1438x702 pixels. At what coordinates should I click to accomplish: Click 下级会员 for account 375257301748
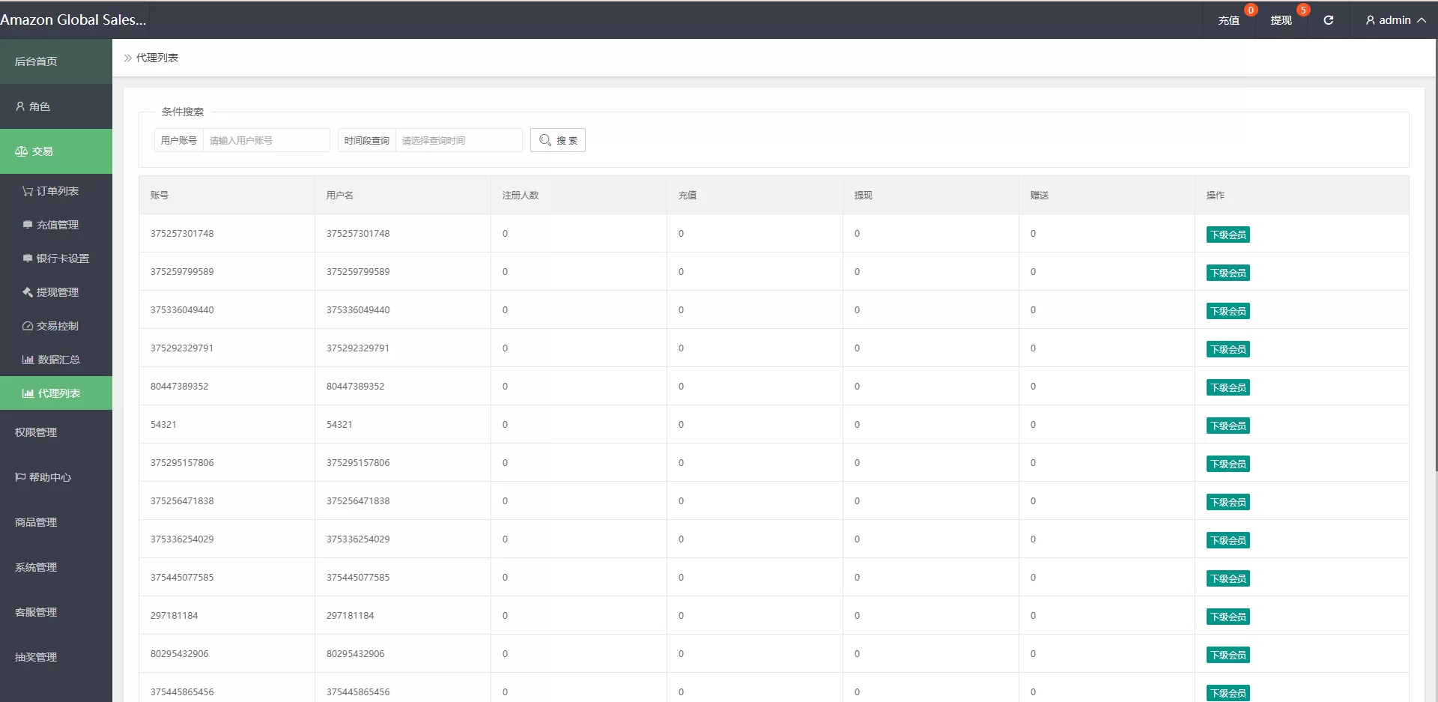pos(1228,234)
